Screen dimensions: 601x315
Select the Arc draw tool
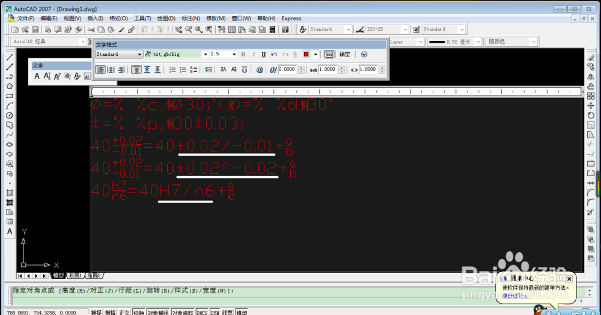tap(10, 106)
